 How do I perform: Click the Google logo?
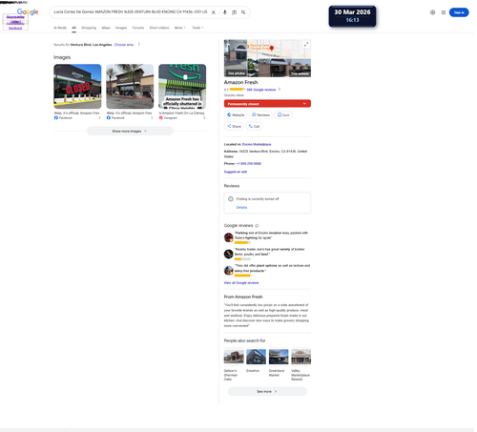click(28, 11)
